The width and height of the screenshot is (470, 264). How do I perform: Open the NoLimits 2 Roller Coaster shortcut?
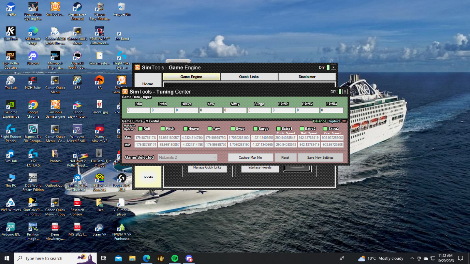pyautogui.click(x=77, y=156)
